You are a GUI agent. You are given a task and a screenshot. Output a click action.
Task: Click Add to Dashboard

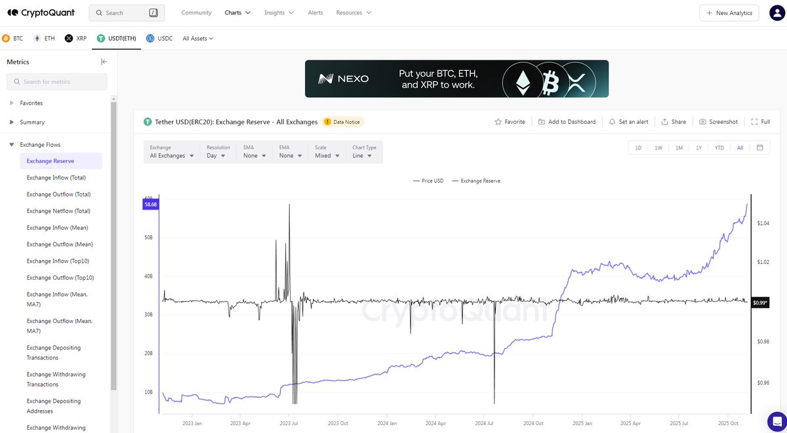pyautogui.click(x=567, y=122)
